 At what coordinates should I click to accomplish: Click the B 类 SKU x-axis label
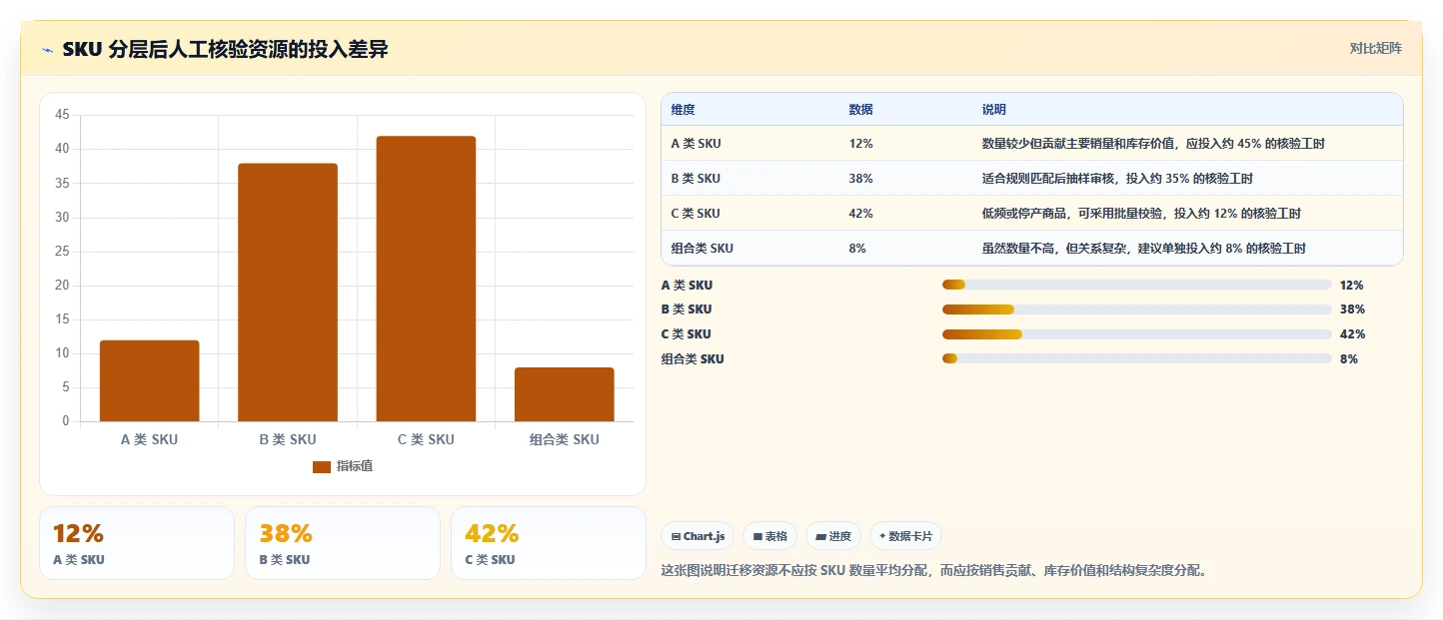[x=288, y=439]
